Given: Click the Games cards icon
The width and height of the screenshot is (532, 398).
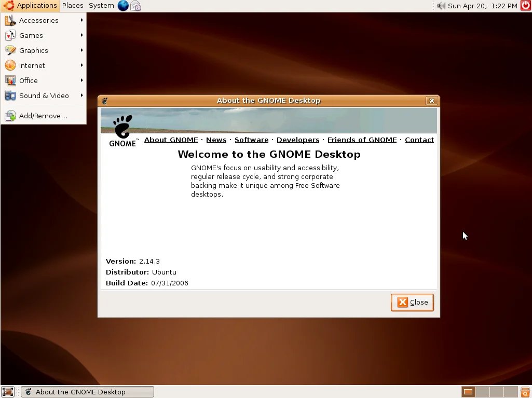Looking at the screenshot, I should click(10, 35).
